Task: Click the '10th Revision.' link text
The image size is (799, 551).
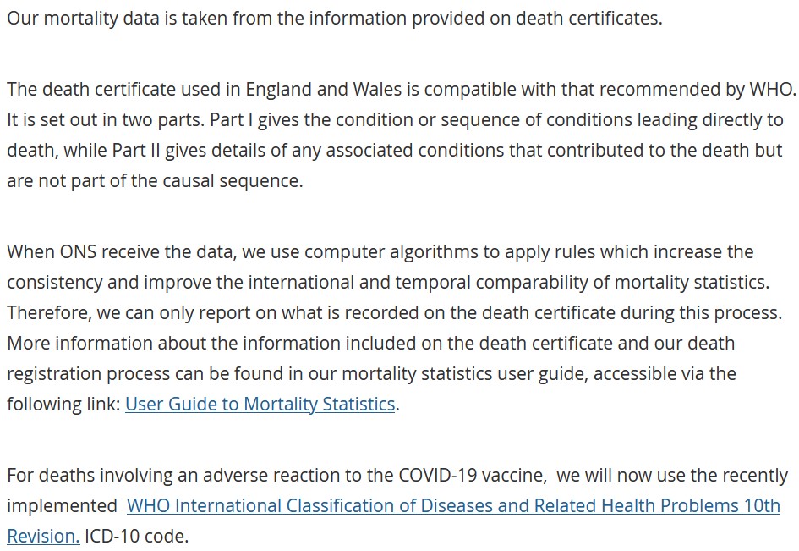Action: pyautogui.click(x=43, y=536)
